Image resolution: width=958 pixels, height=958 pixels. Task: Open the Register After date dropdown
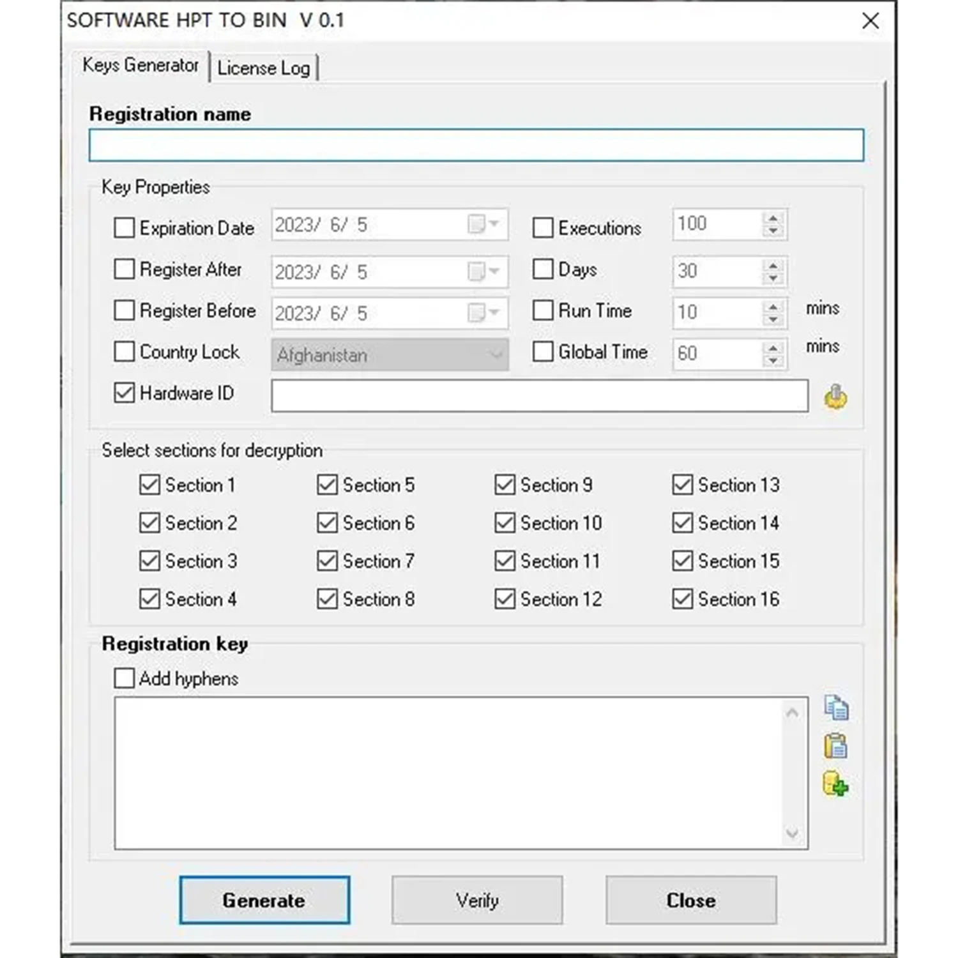(483, 271)
